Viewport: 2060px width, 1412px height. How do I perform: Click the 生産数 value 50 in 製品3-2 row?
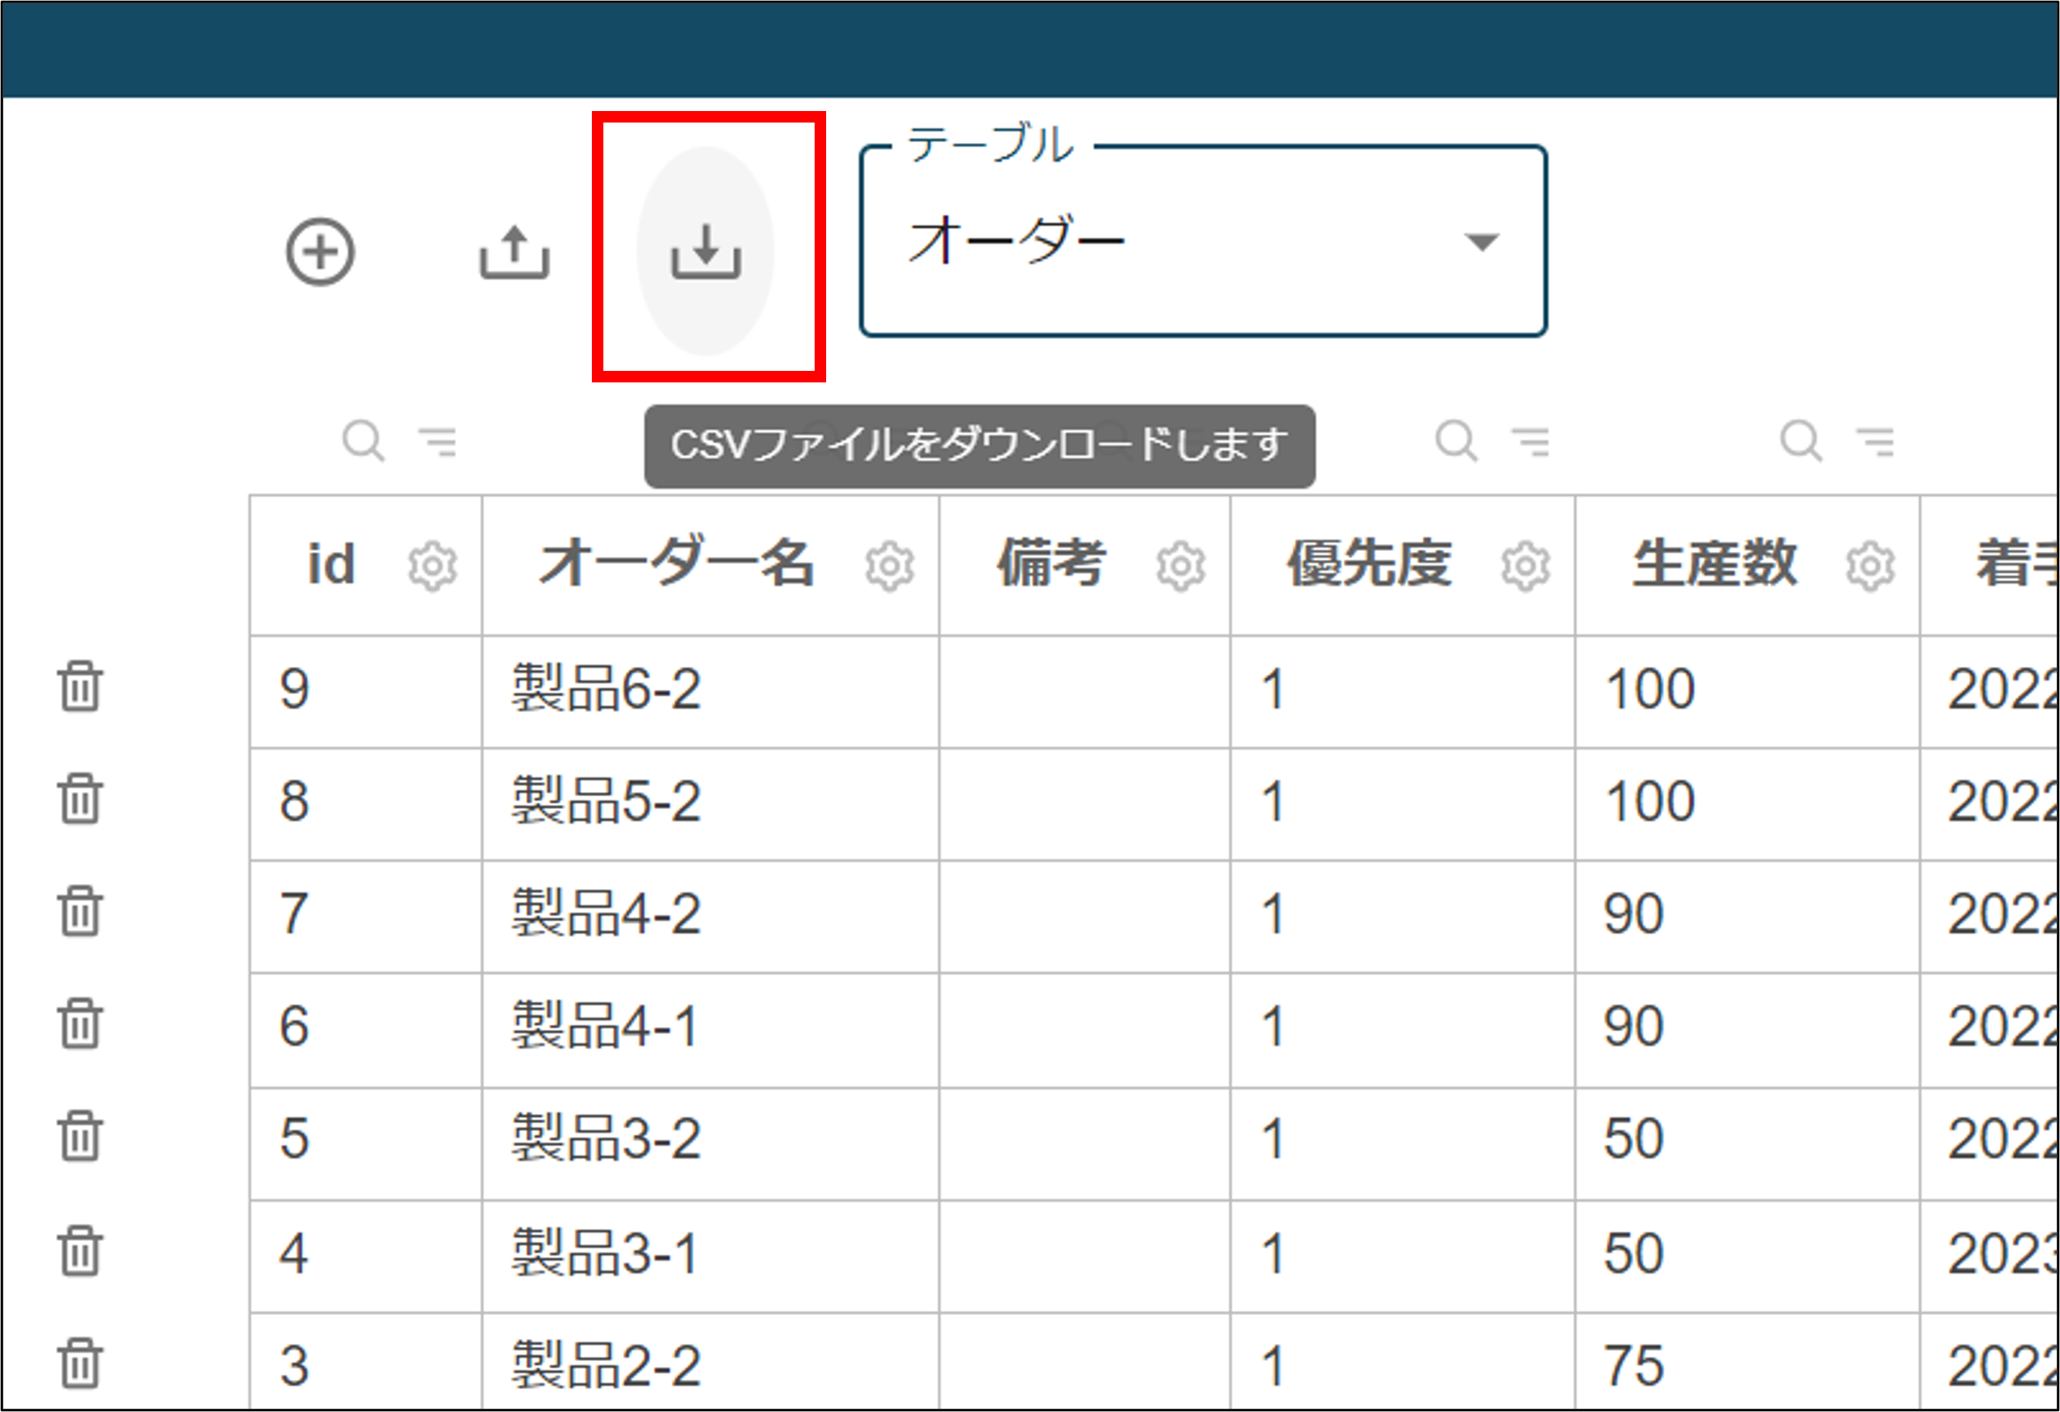pos(1747,1143)
